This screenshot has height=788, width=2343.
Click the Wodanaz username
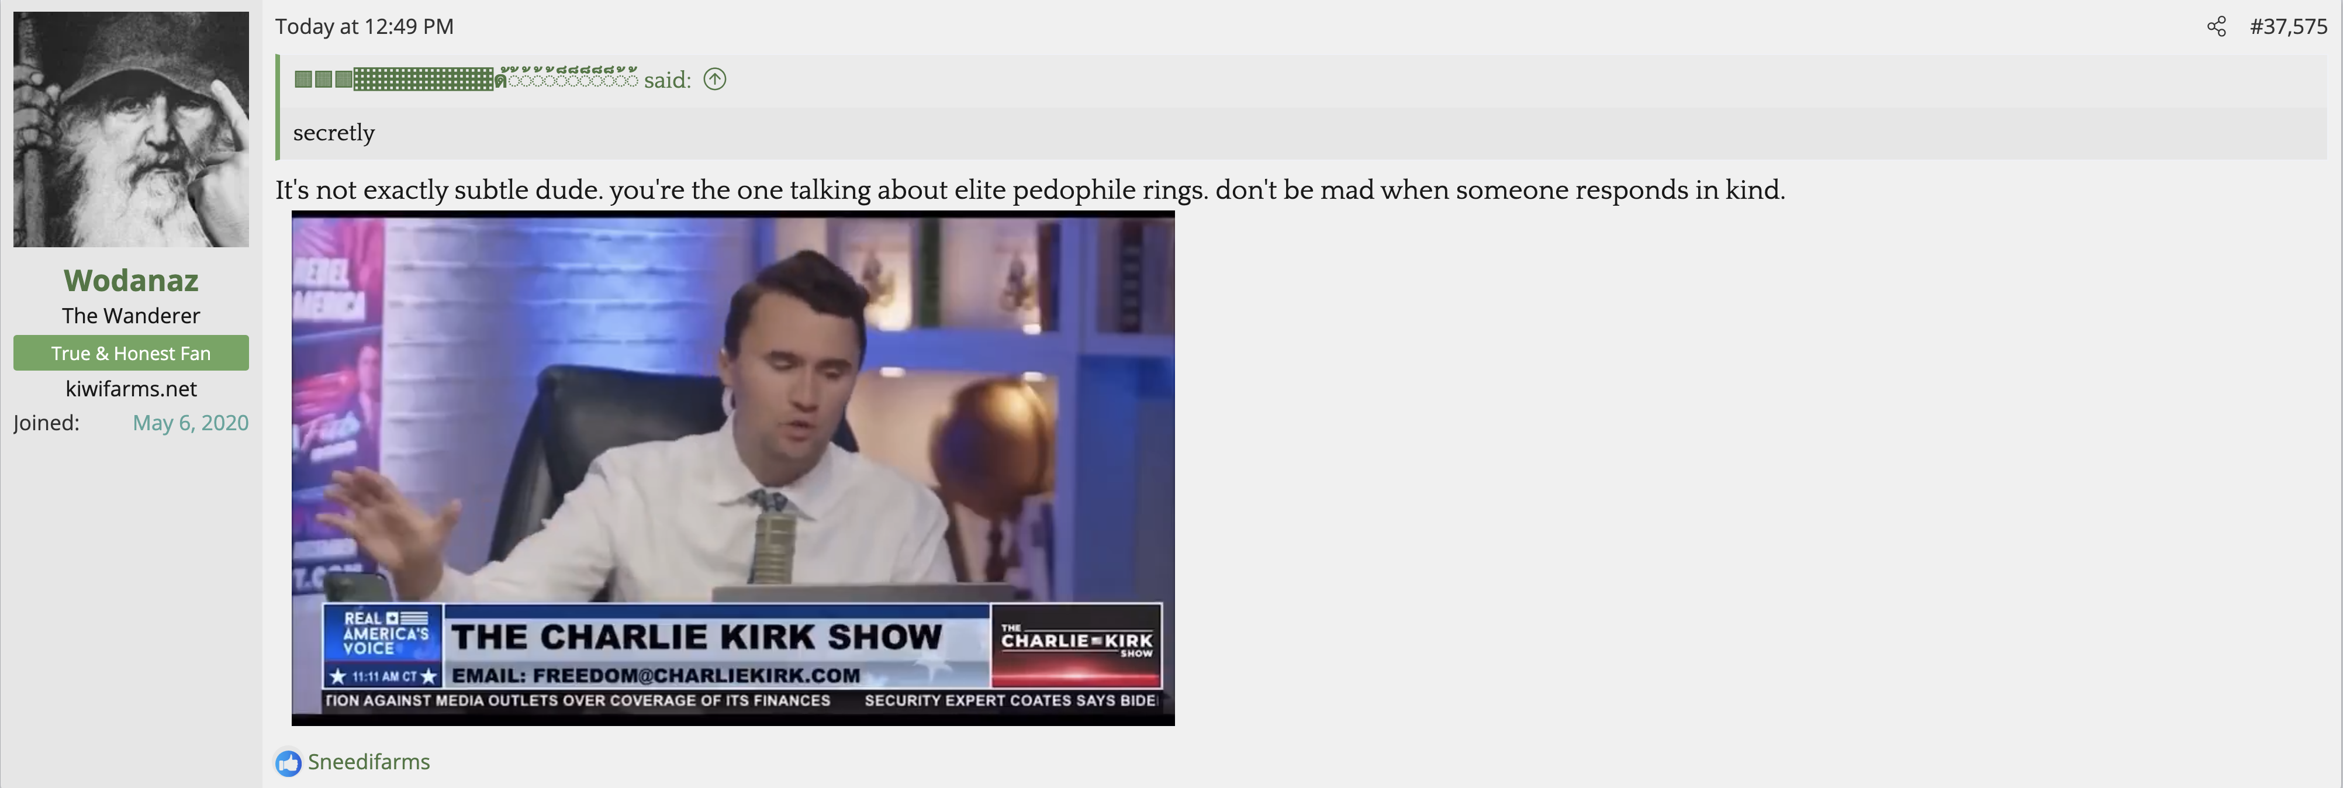(131, 280)
